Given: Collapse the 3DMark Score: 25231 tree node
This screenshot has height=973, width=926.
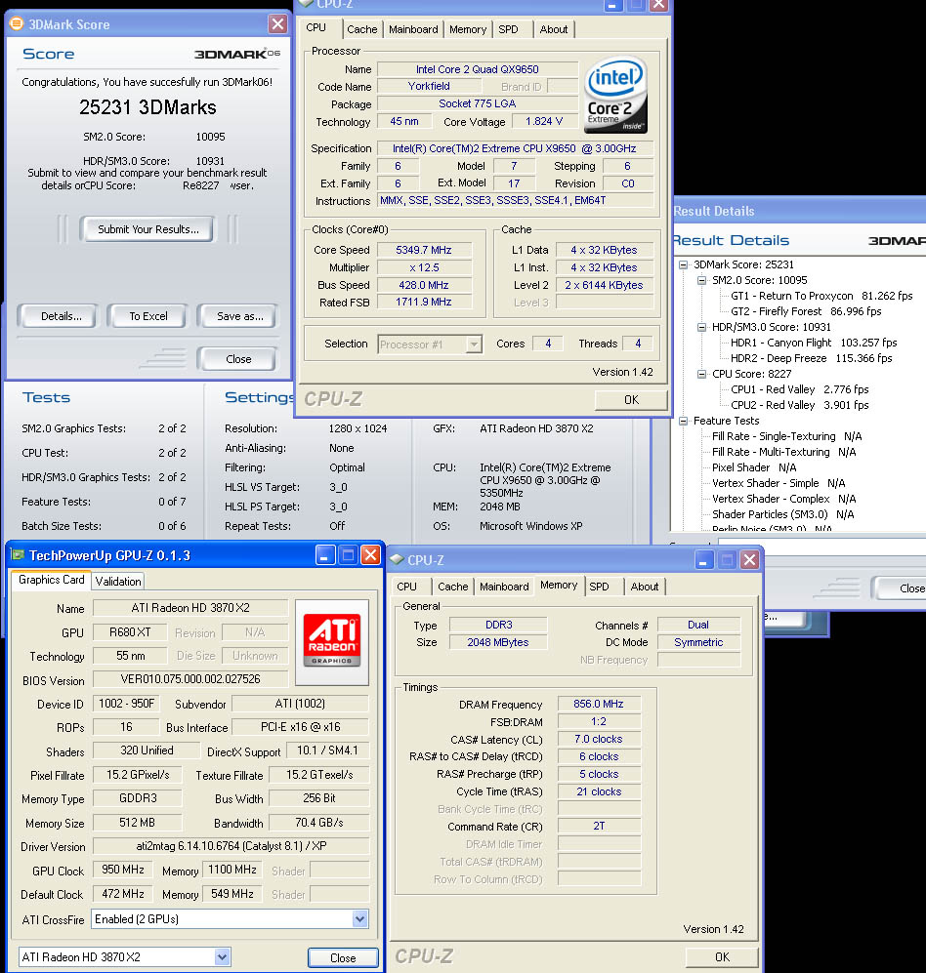Looking at the screenshot, I should pyautogui.click(x=683, y=265).
